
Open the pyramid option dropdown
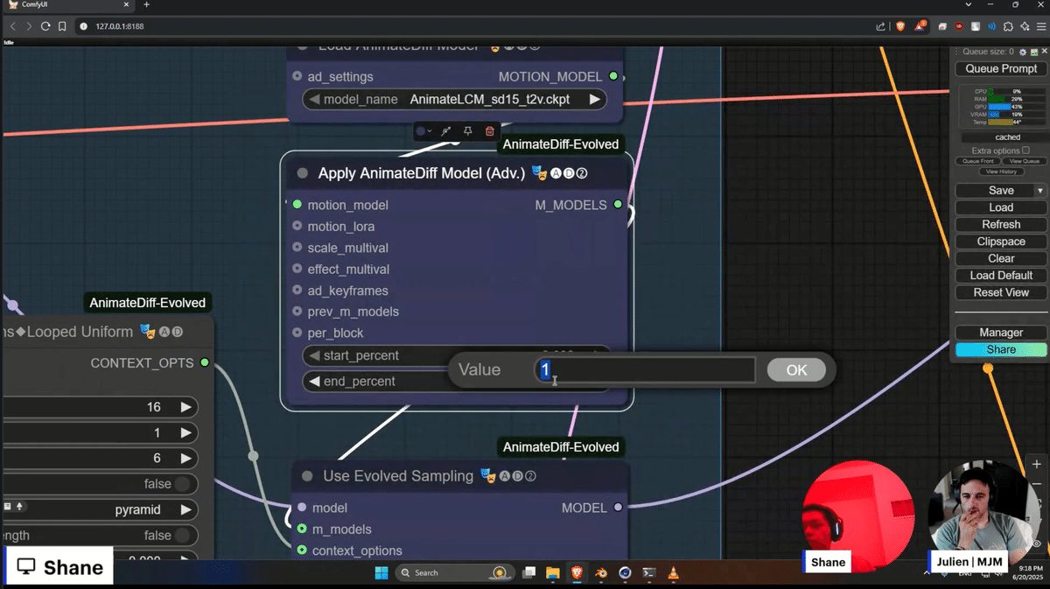pyautogui.click(x=100, y=509)
